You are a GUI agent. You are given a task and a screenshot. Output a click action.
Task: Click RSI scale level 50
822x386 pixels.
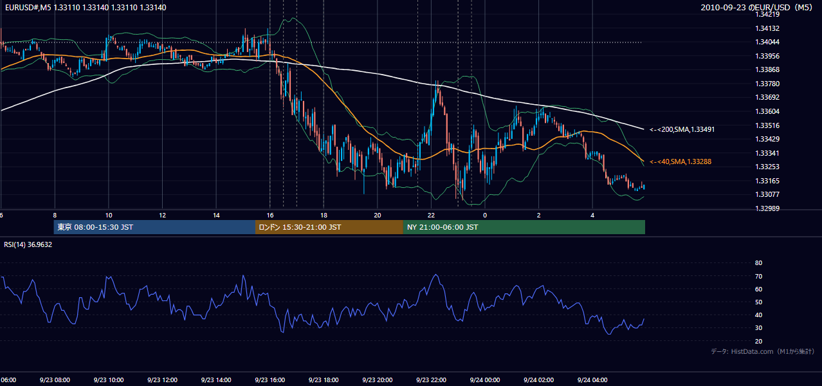click(x=758, y=302)
